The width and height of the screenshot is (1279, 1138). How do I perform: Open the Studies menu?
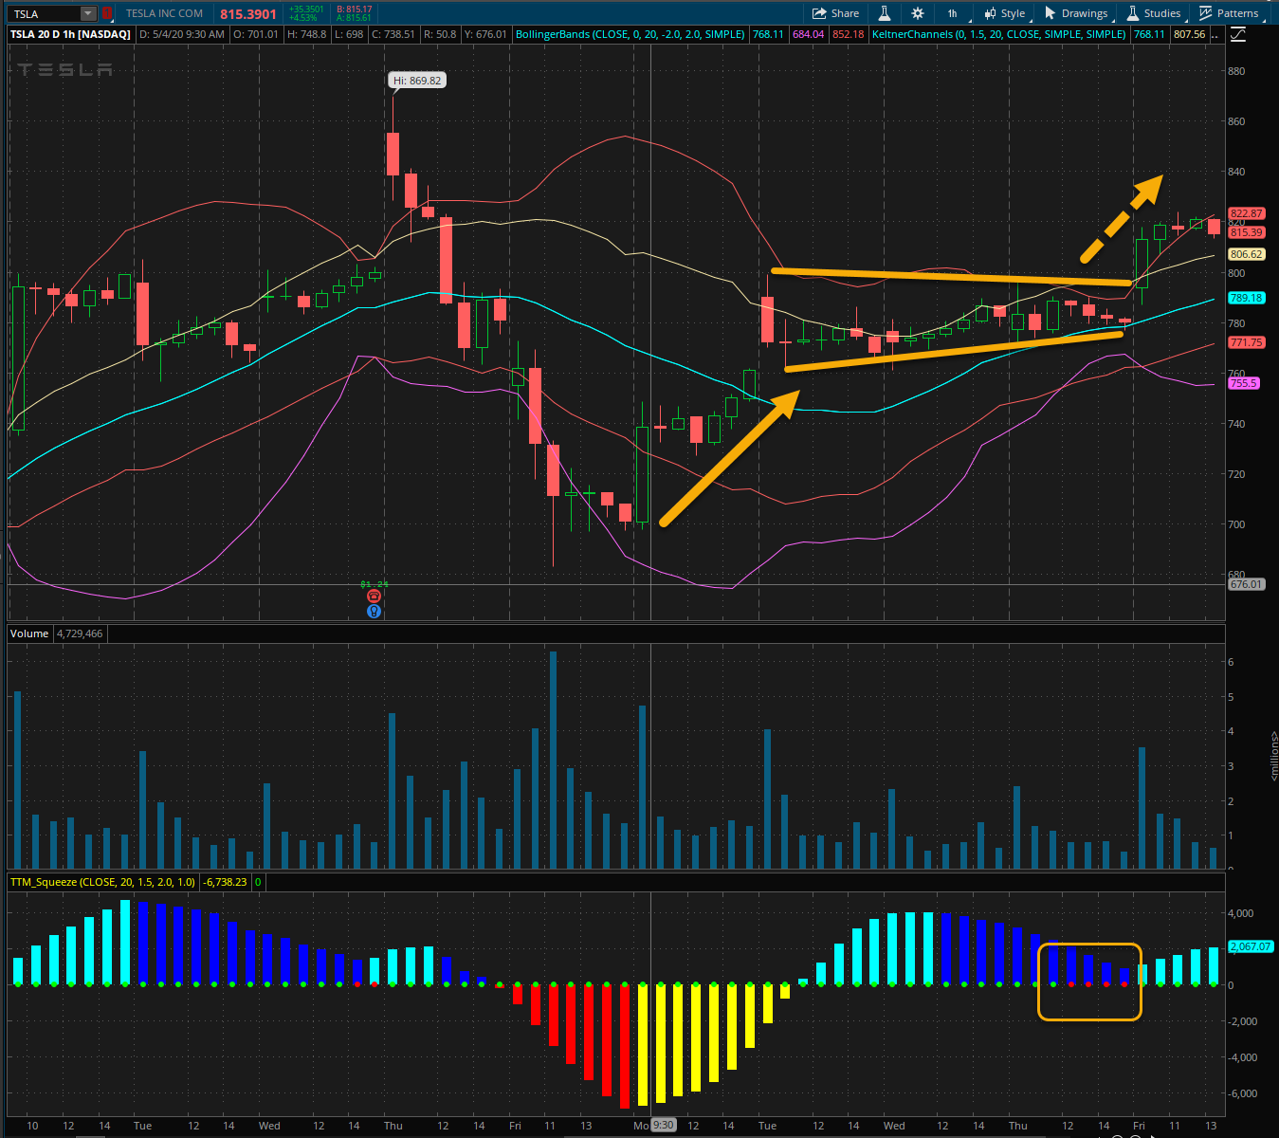tap(1154, 13)
